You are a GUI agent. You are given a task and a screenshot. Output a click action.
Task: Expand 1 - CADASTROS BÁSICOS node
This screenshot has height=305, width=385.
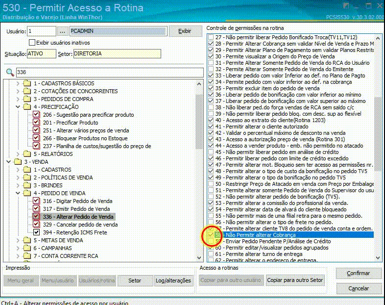point(18,83)
